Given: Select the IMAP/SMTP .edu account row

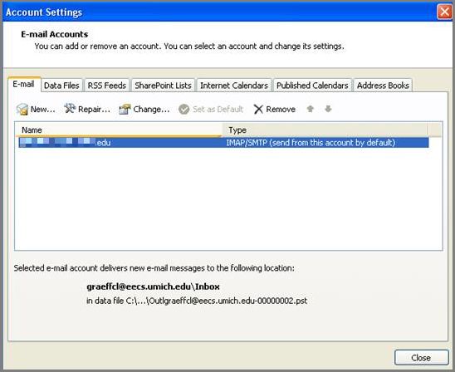Looking at the screenshot, I should pos(223,143).
